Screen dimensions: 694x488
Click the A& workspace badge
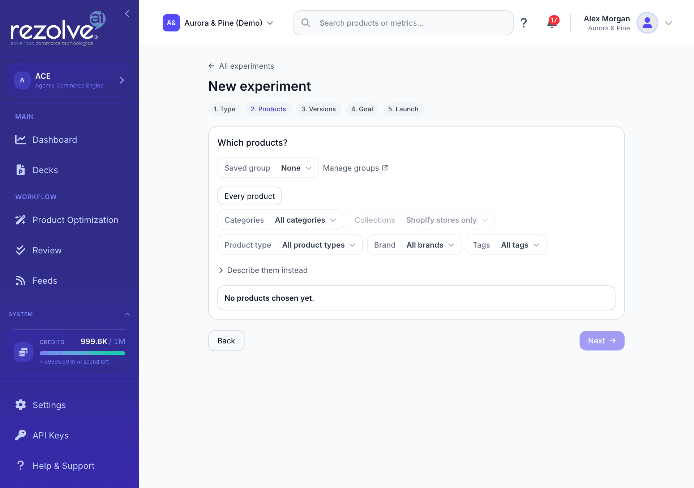[171, 23]
